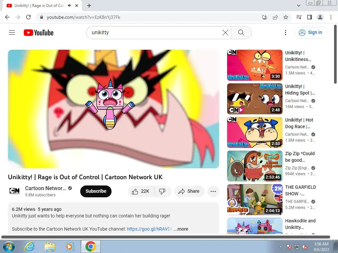Open Chrome profile avatar
The image size is (338, 253).
point(320,17)
